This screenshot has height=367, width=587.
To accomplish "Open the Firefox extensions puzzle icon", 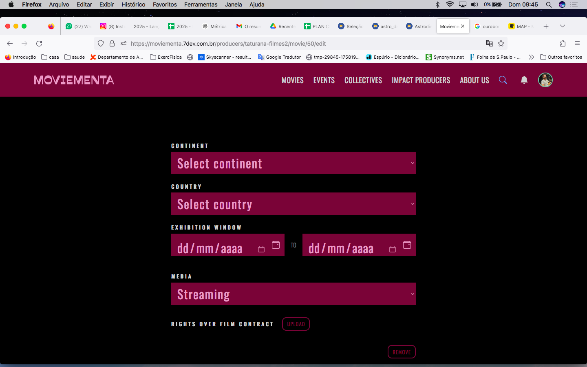I will pyautogui.click(x=563, y=44).
